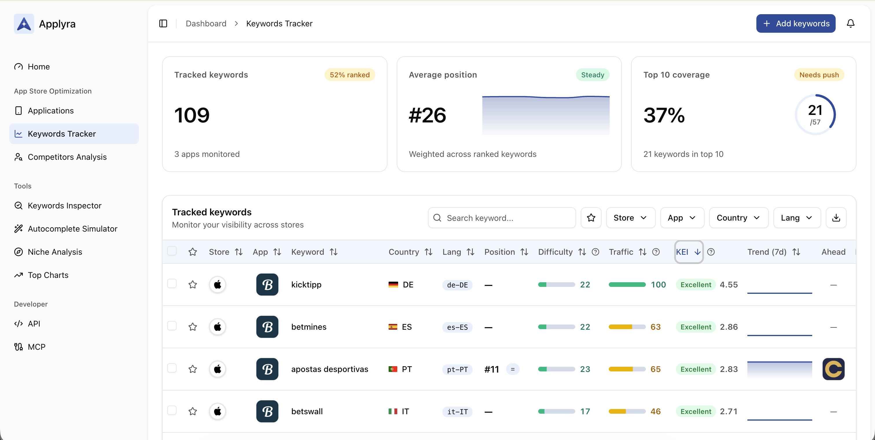Download the tracked keywords export
875x440 pixels.
836,218
